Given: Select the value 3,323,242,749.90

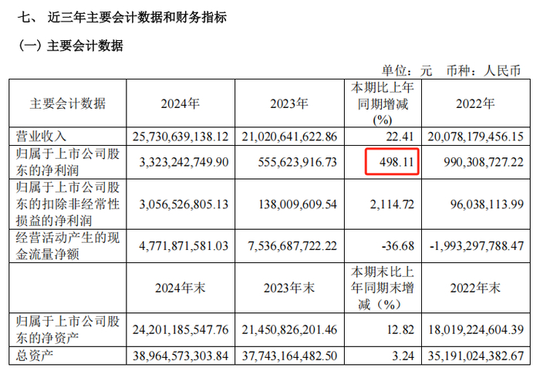Looking at the screenshot, I should point(184,162).
